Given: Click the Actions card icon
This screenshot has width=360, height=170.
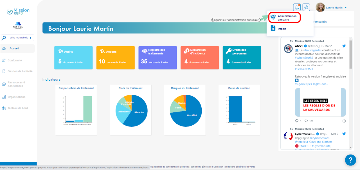Looking at the screenshot, I should coord(103,51).
